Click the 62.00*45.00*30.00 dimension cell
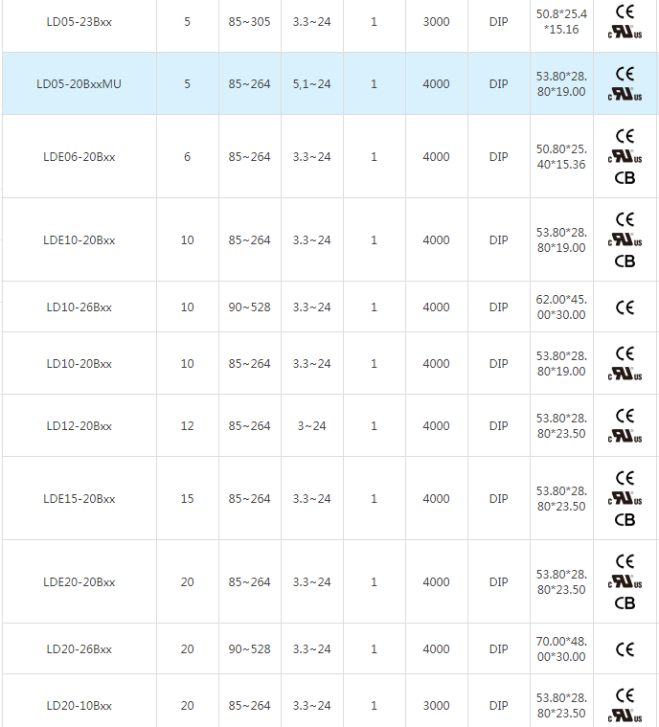This screenshot has width=659, height=727. tap(560, 307)
